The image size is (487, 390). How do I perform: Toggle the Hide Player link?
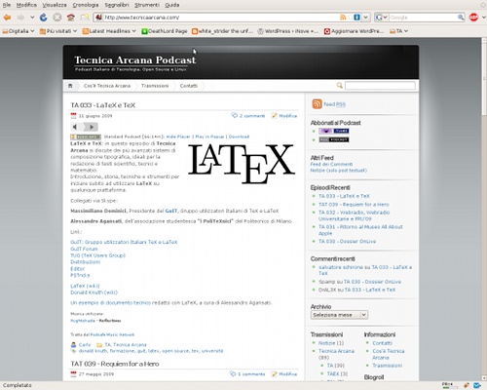pos(178,136)
